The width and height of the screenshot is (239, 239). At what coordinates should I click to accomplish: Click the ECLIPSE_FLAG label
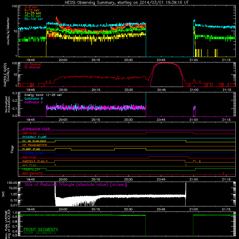coord(33,153)
